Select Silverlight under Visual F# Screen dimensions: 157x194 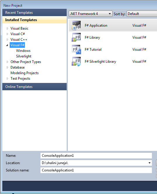24,56
